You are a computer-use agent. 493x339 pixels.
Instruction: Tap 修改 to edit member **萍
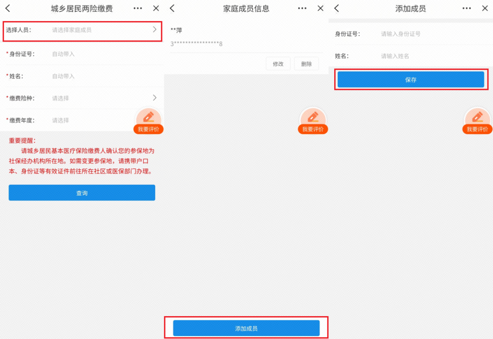(278, 63)
